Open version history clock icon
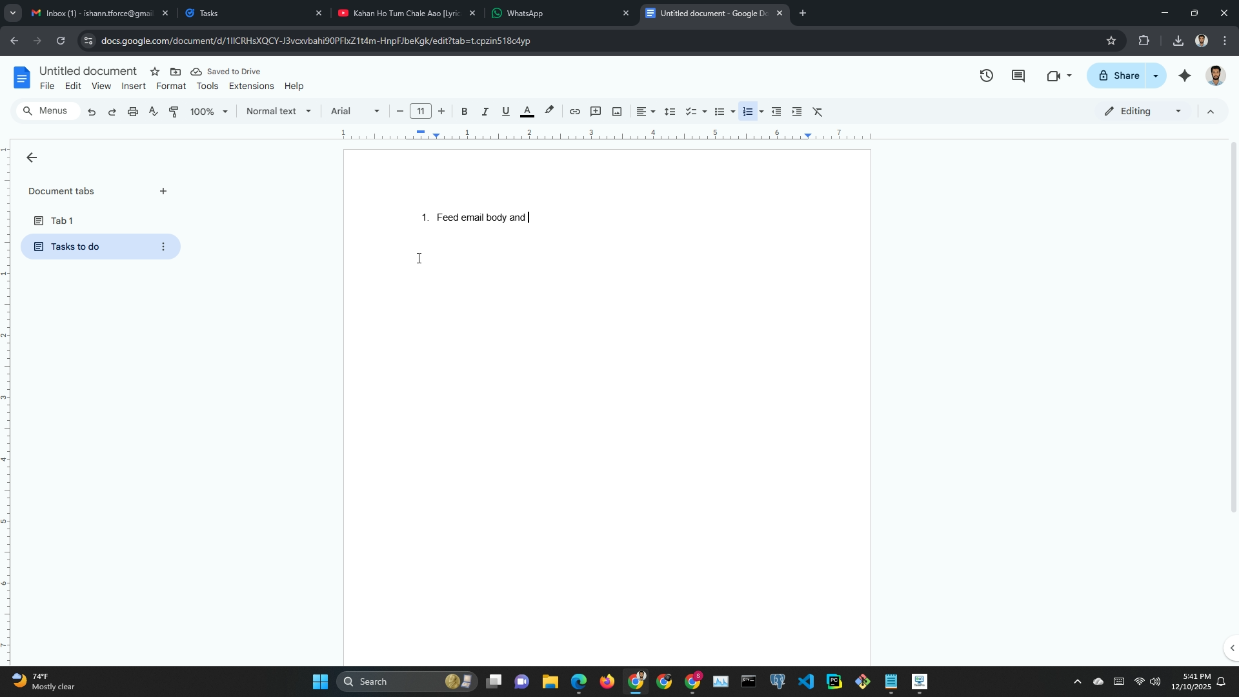 tap(986, 76)
